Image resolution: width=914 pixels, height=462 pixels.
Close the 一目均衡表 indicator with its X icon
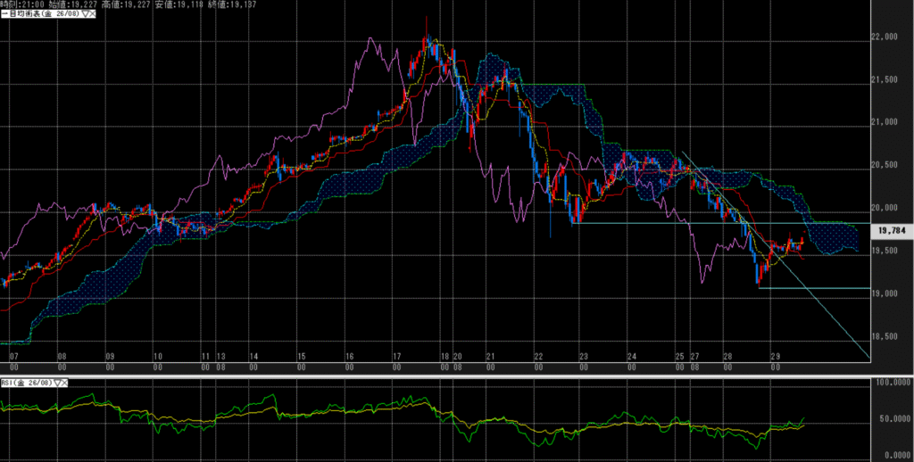click(x=92, y=15)
